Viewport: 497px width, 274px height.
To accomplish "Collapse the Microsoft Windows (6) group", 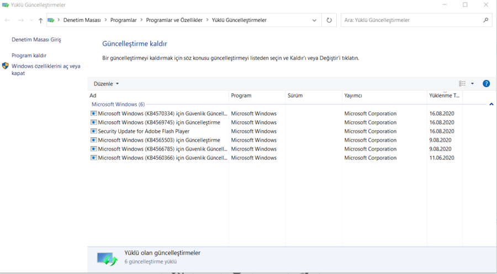I will pos(491,104).
